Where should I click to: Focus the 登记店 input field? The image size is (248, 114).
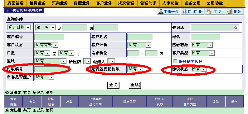[x=215, y=28]
